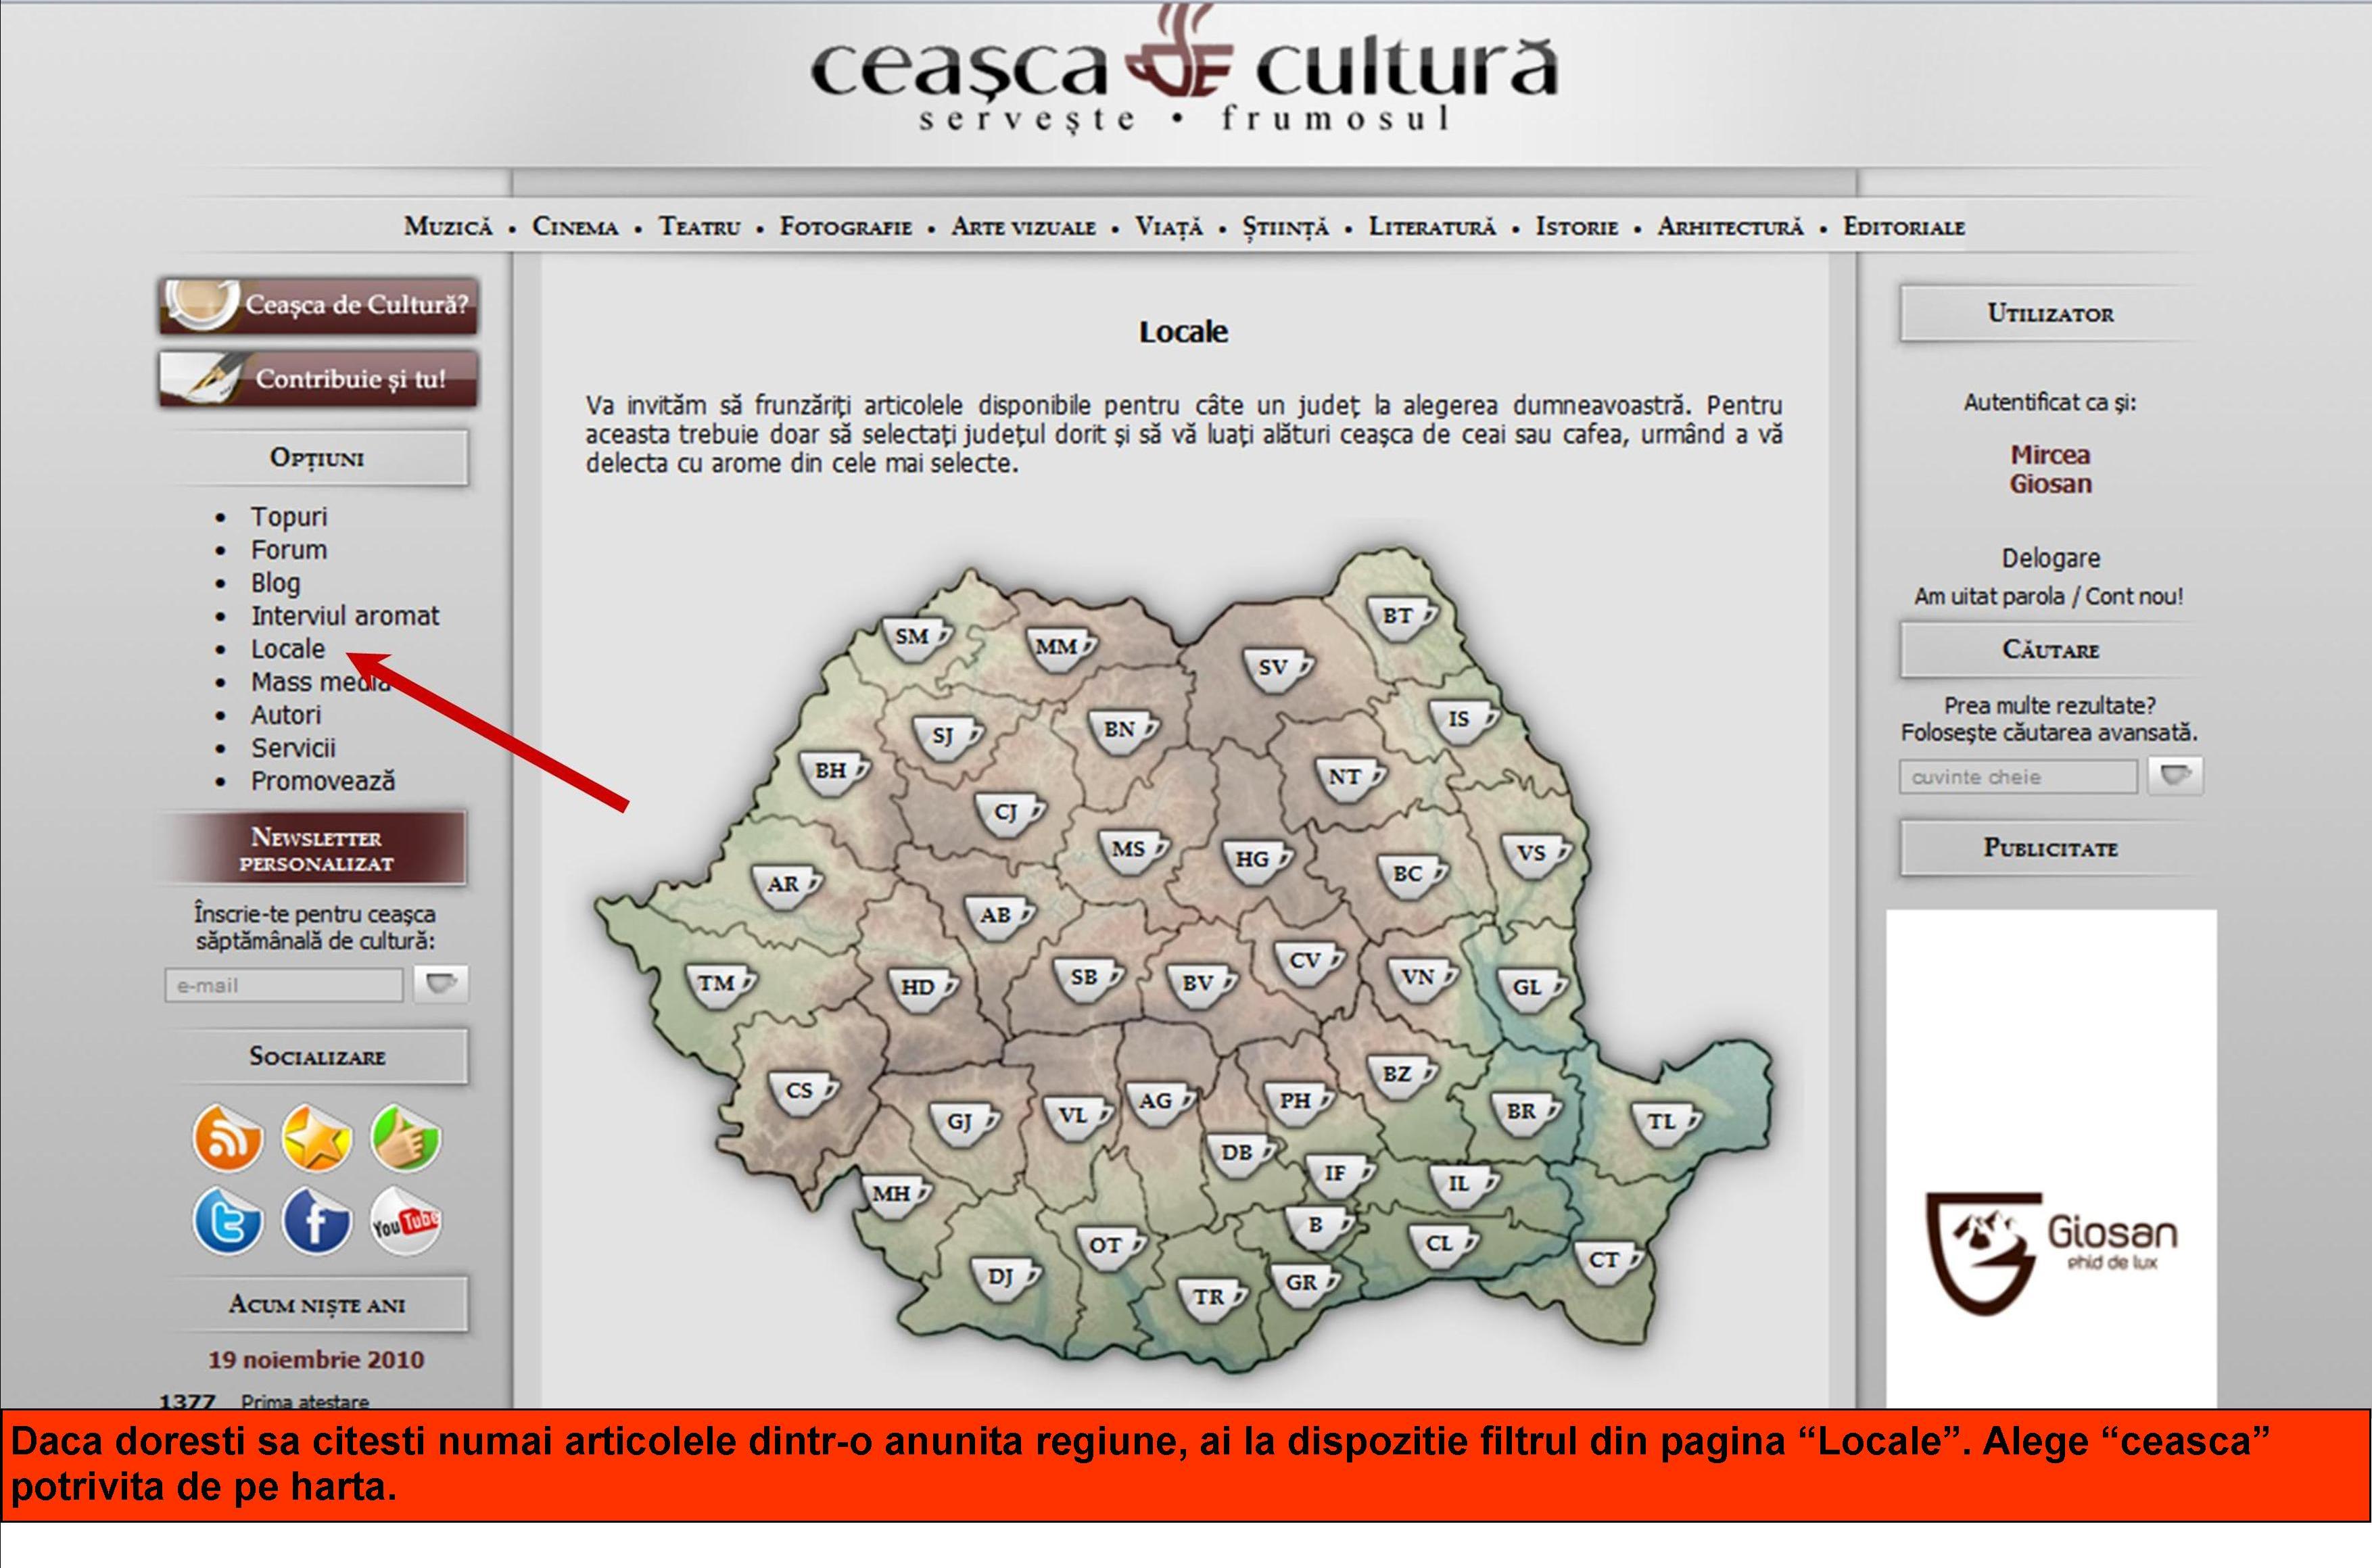Open the Arhitectură section
The image size is (2372, 1568).
(x=1730, y=227)
